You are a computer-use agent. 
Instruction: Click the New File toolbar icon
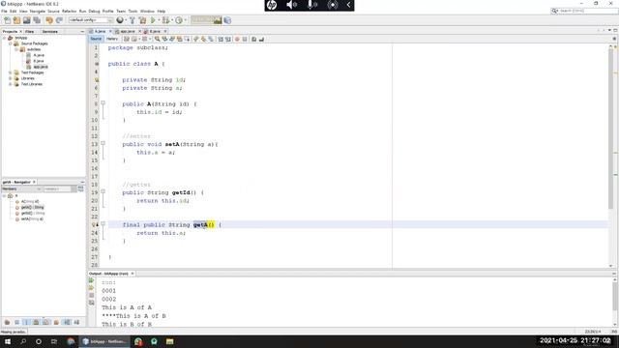(x=7, y=20)
